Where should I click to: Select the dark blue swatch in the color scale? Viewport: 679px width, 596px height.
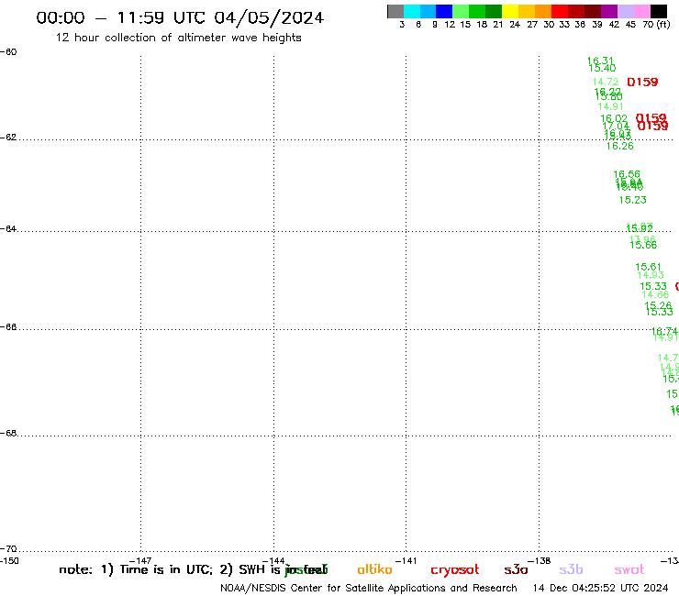pyautogui.click(x=444, y=11)
